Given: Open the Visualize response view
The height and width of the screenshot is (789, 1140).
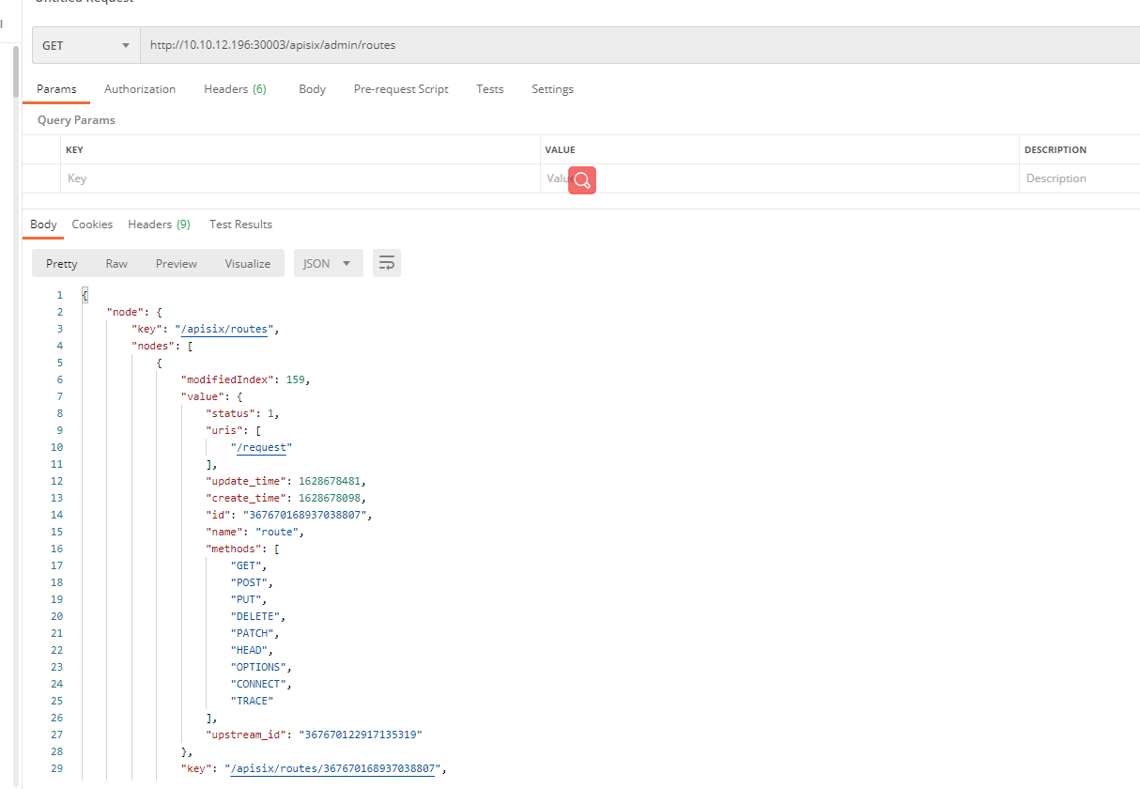Looking at the screenshot, I should [247, 263].
